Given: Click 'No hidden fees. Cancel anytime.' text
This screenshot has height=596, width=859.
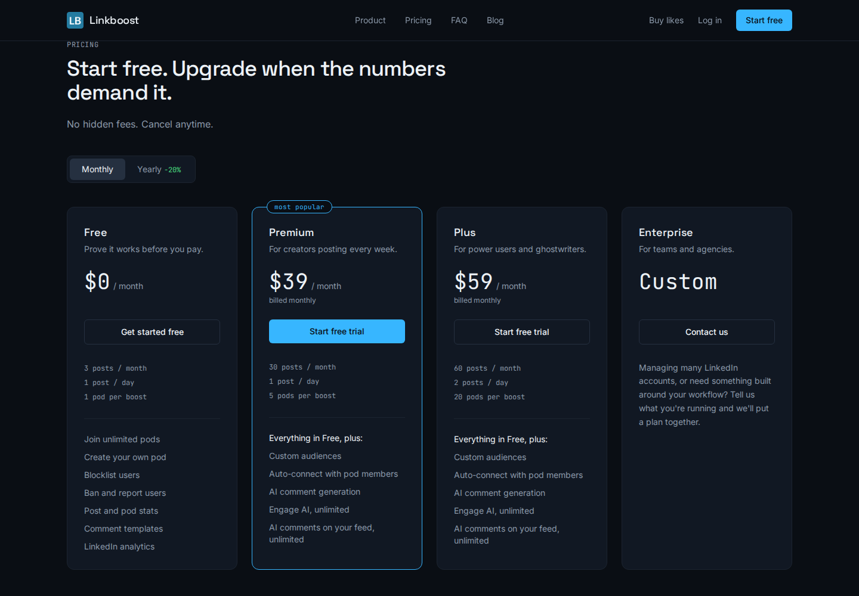Looking at the screenshot, I should [x=140, y=124].
